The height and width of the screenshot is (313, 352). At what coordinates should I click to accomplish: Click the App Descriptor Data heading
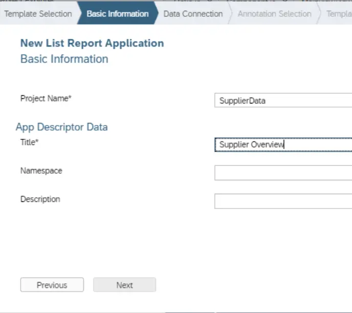[x=61, y=127]
